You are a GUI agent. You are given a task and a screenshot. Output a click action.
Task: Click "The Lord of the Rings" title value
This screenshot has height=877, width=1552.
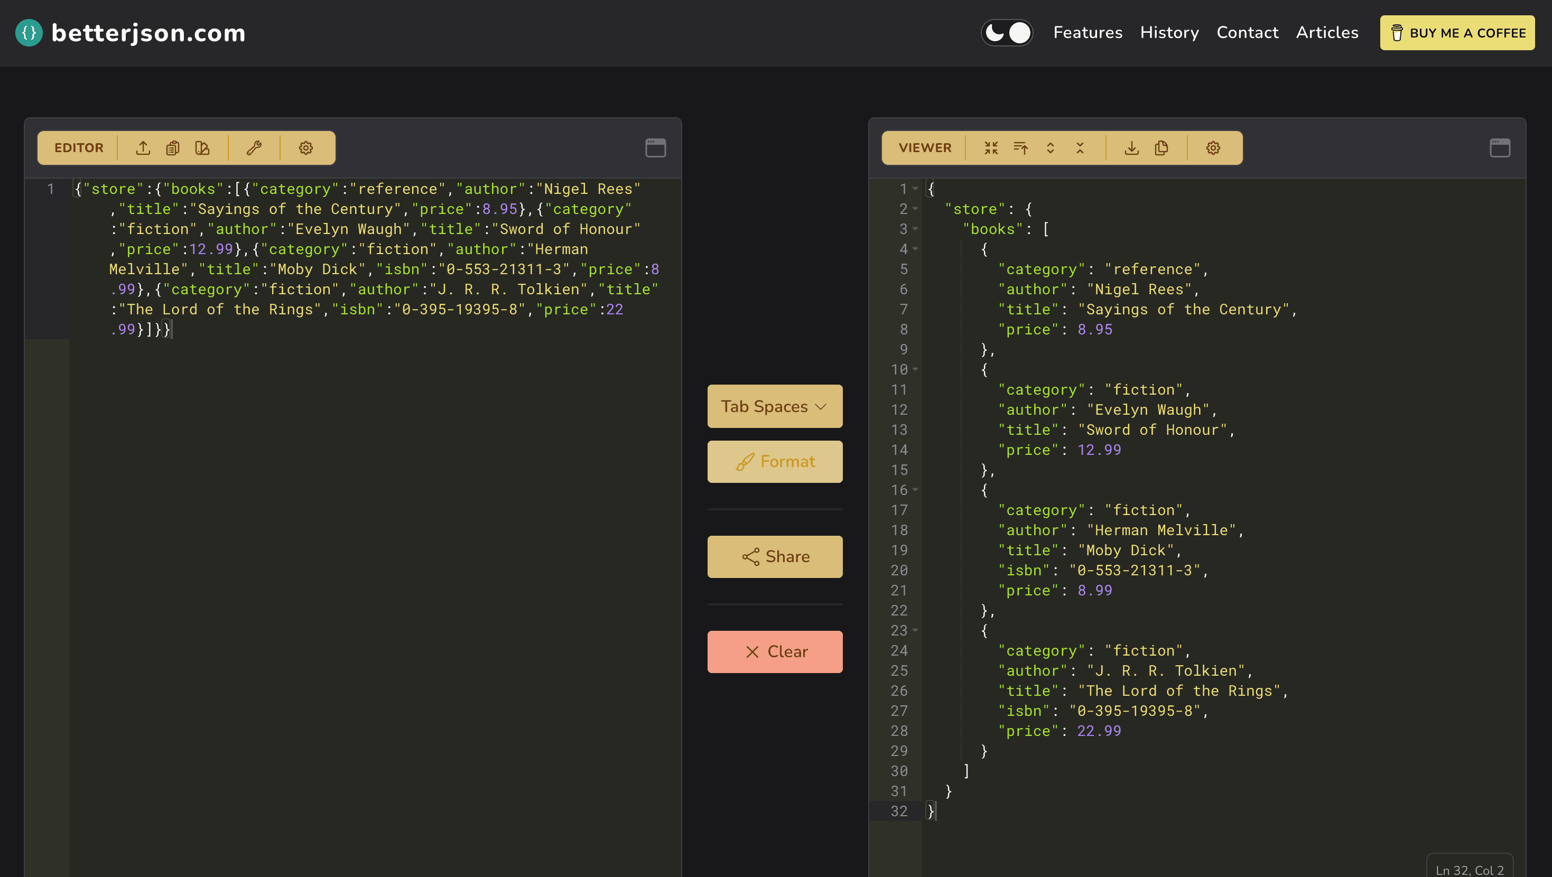(x=1179, y=691)
